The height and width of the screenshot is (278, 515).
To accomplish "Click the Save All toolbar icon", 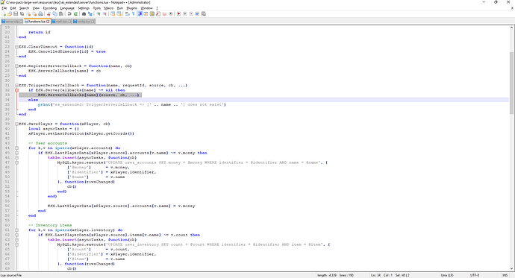I will pyautogui.click(x=22, y=13).
